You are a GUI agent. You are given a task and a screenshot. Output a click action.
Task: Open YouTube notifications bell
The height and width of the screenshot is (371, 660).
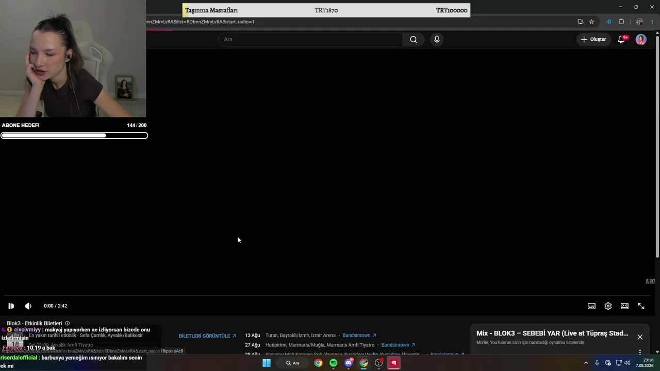622,39
